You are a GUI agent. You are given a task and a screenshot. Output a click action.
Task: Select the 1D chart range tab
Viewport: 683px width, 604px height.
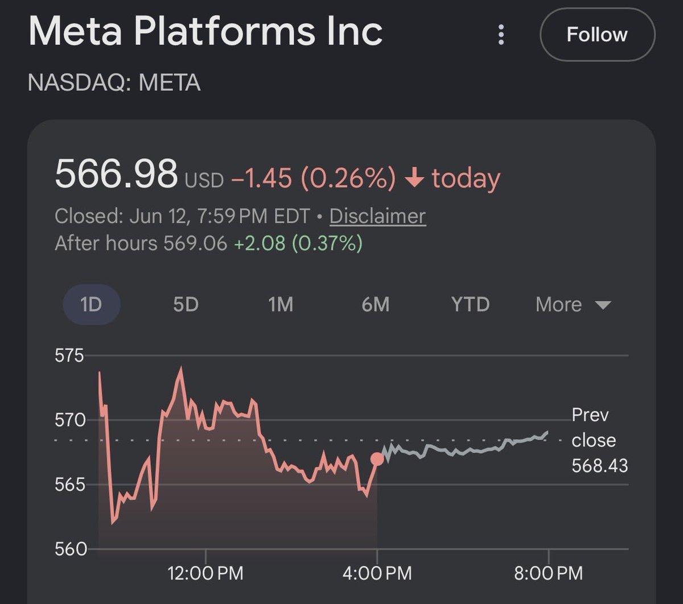91,304
